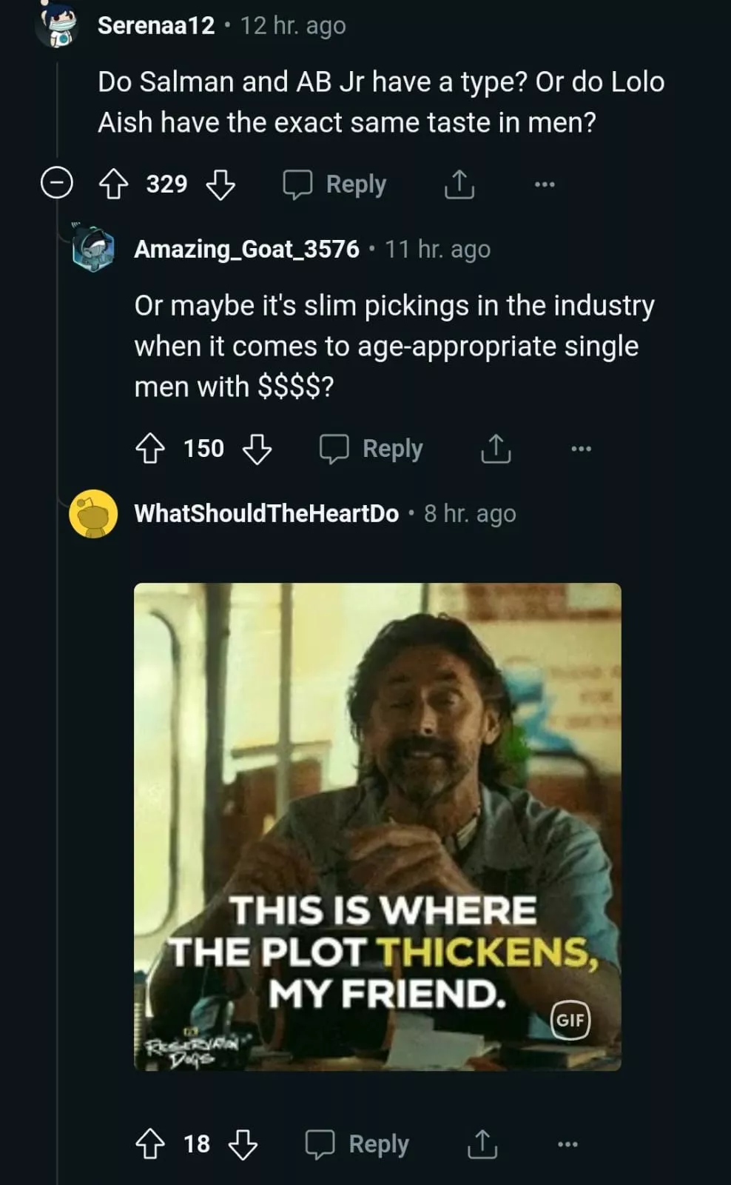731x1185 pixels.
Task: Upvote WhatShouldTheHeartDo's GIF comment
Action: point(149,1144)
